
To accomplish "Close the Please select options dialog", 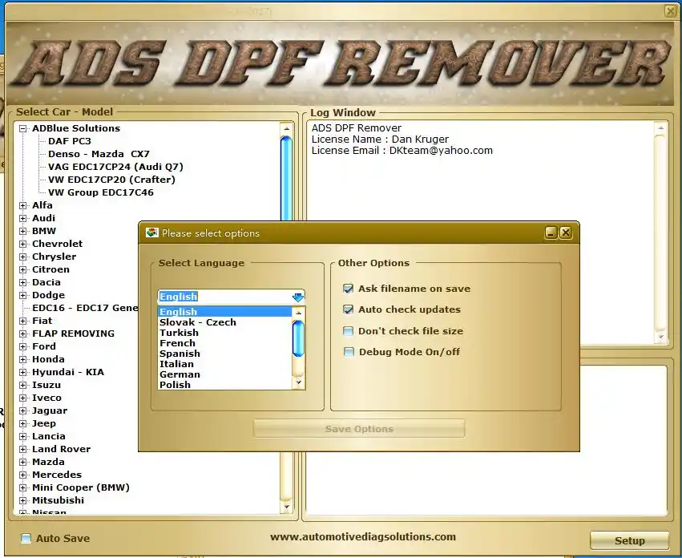I will coord(566,232).
